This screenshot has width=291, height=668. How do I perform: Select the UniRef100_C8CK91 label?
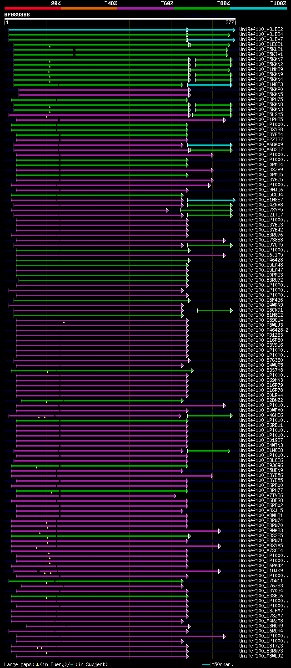261,310
